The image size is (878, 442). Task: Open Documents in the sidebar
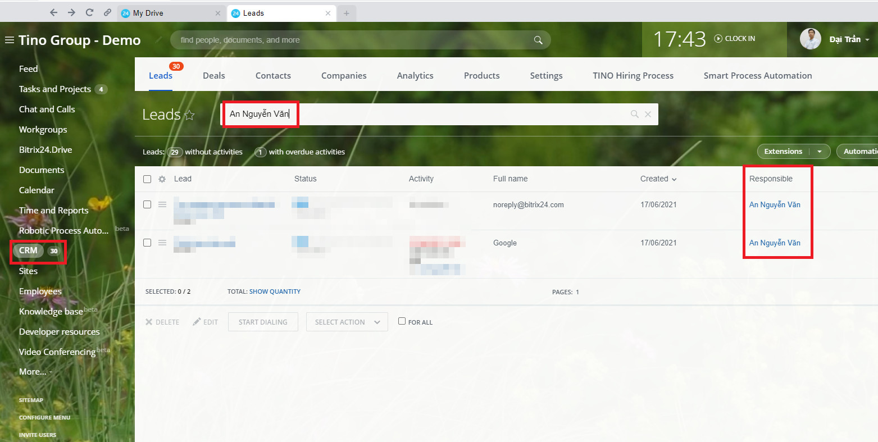point(42,170)
